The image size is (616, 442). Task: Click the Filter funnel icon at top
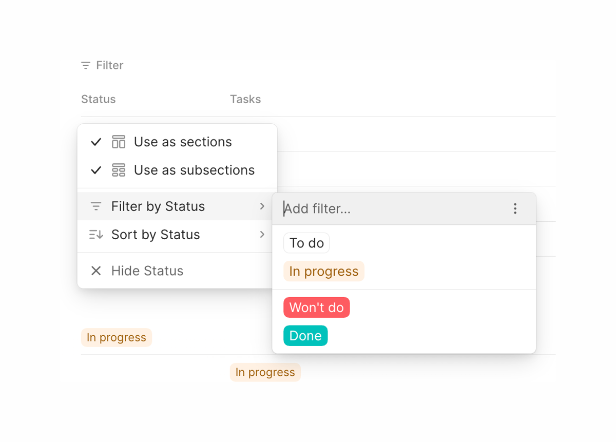[x=85, y=65]
